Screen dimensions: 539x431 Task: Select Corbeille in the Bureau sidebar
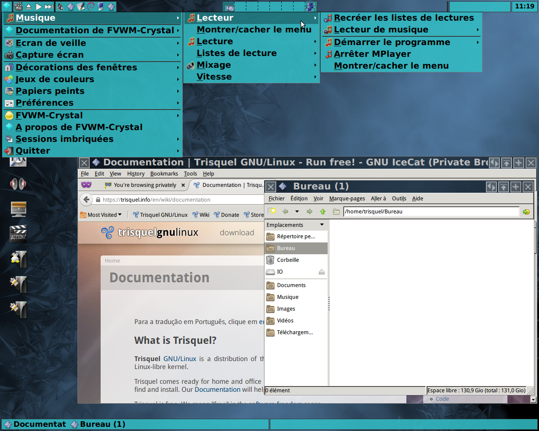click(296, 260)
